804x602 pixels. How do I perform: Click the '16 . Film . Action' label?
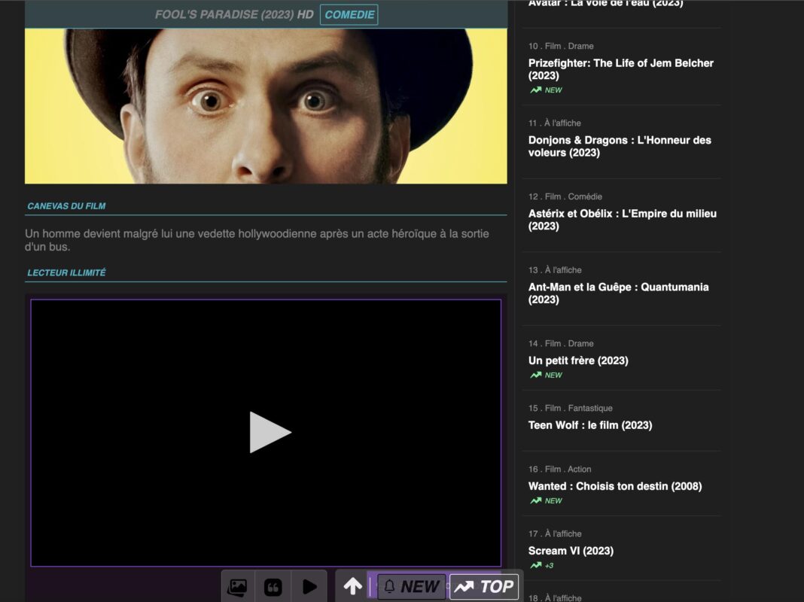coord(559,470)
